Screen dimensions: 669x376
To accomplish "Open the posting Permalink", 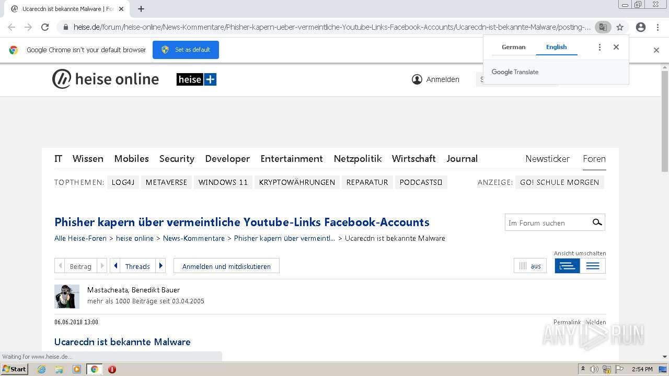I will pos(567,322).
